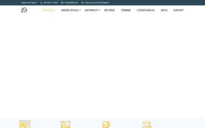Expand the Unsere Schule dropdown arrow
205x128 pixels.
(80, 10)
